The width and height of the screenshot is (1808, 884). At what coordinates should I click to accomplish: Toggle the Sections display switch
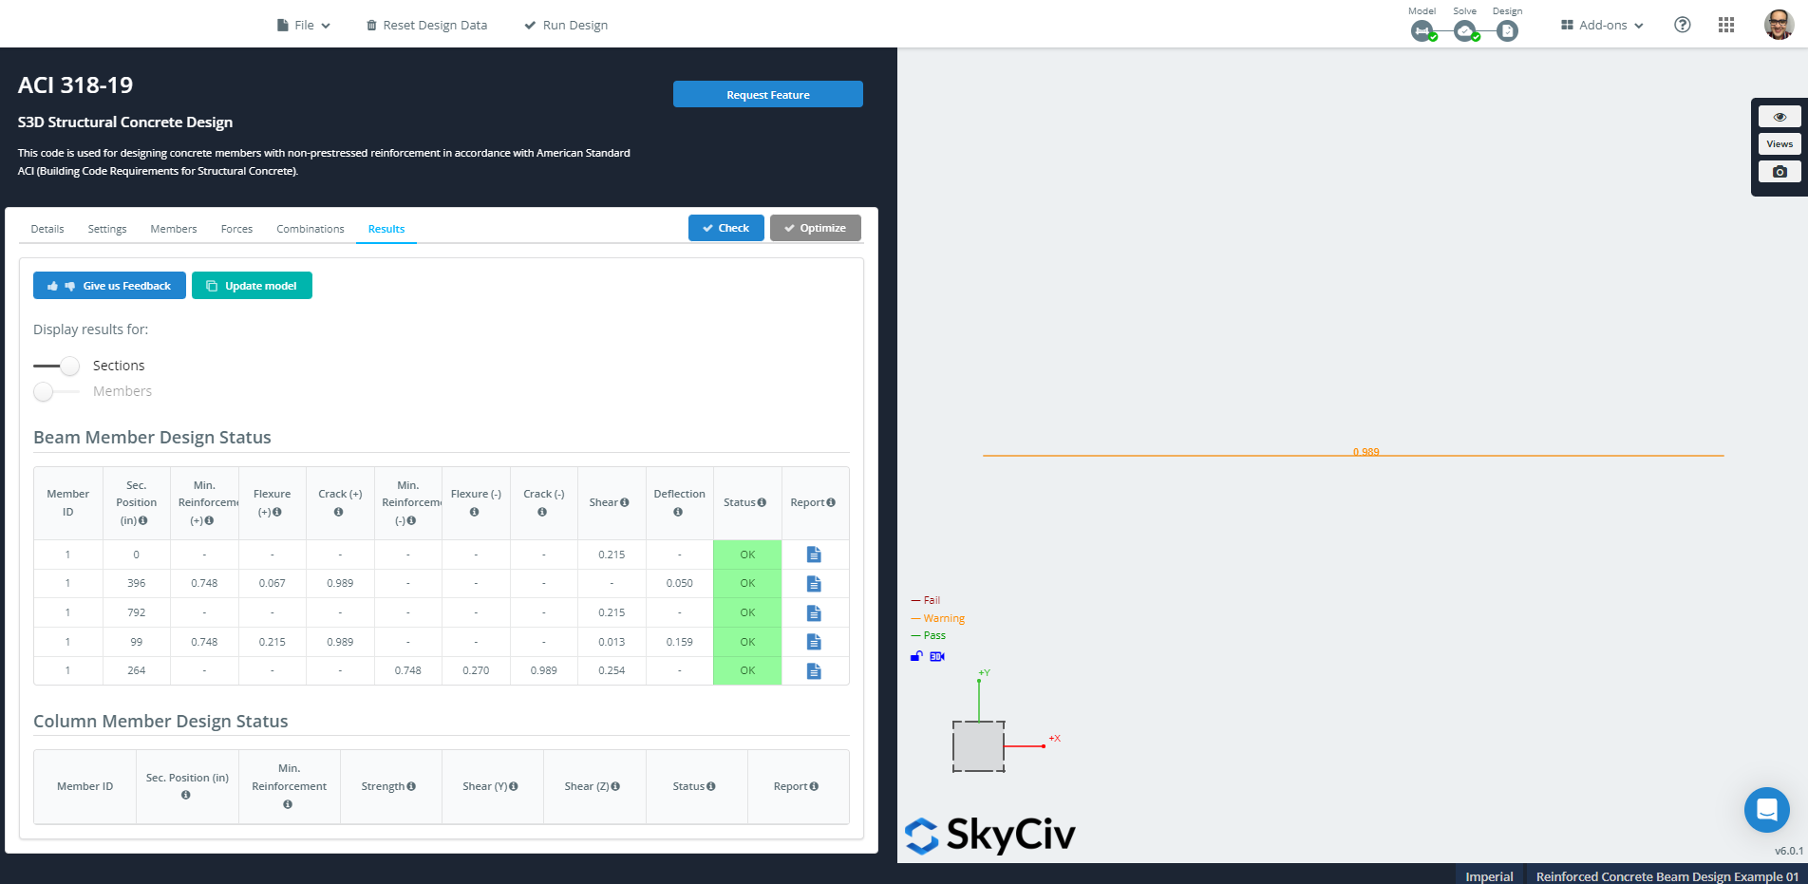56,366
